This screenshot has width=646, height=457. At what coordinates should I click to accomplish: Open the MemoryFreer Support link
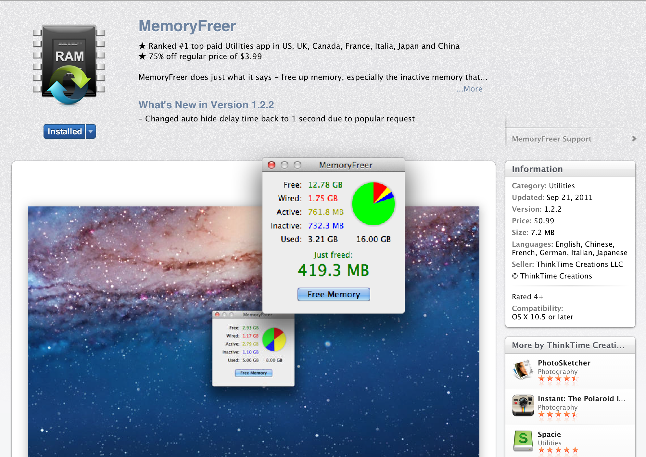[551, 139]
